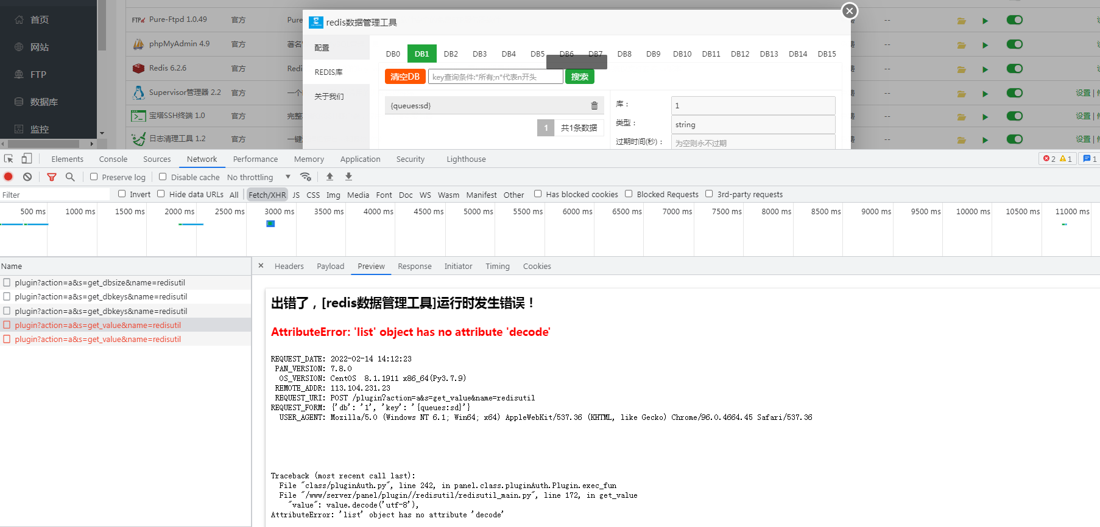Export HAR file with the download arrow
Viewport: 1100px width, 527px height.
click(348, 176)
